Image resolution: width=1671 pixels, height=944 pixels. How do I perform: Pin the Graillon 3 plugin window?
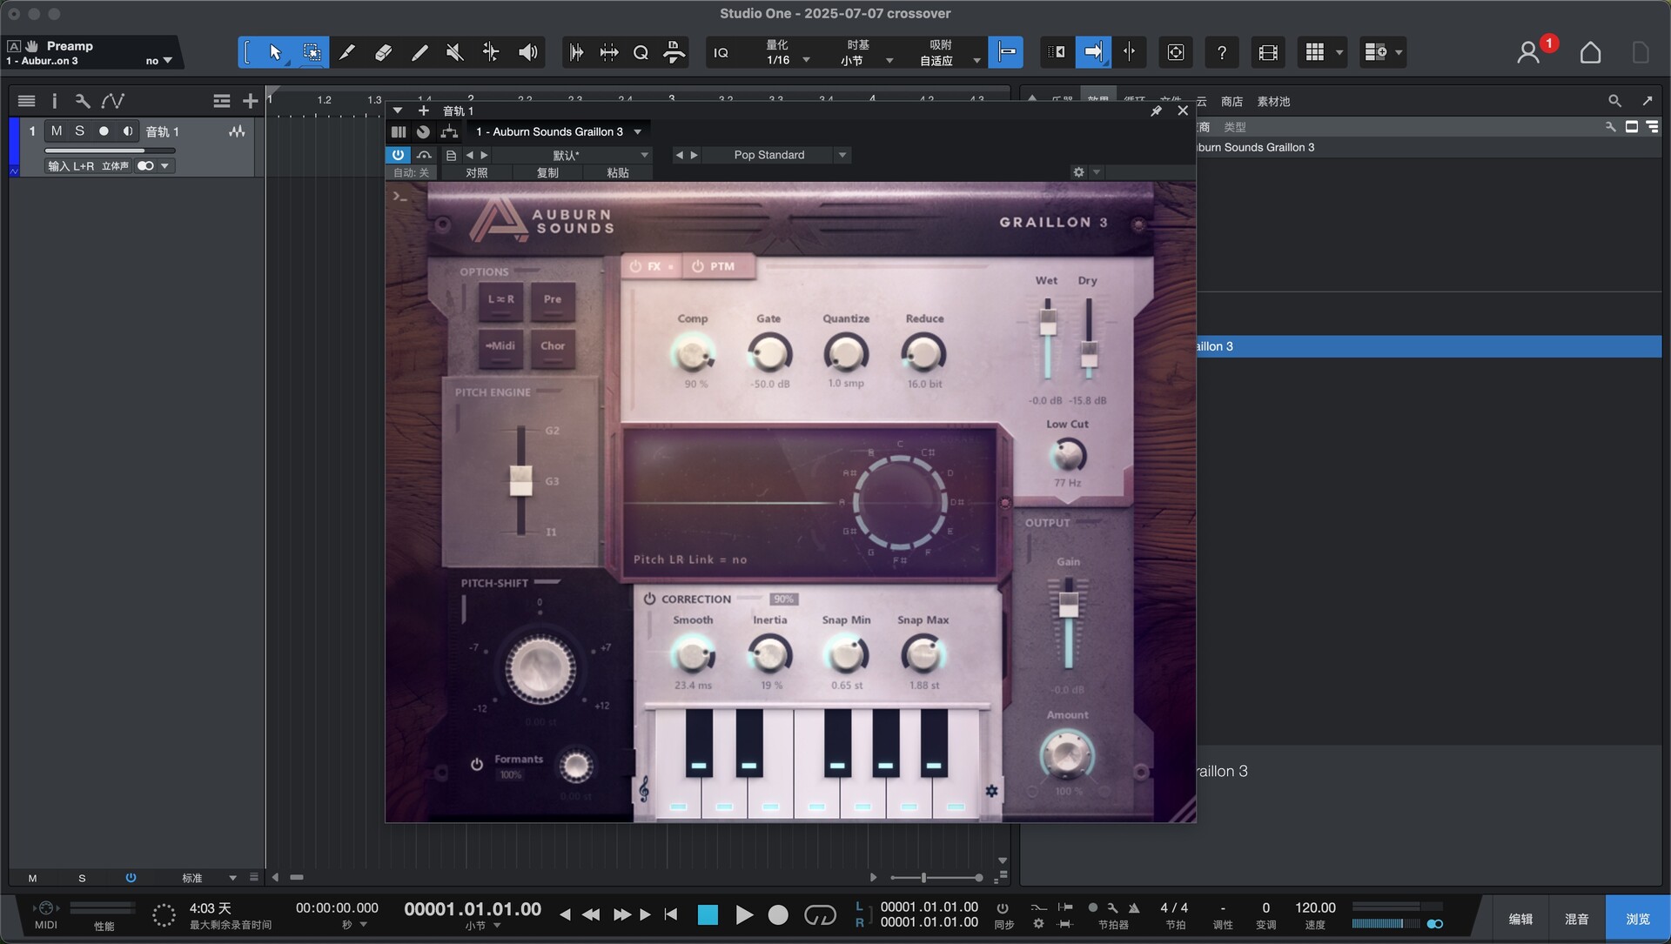click(1156, 110)
